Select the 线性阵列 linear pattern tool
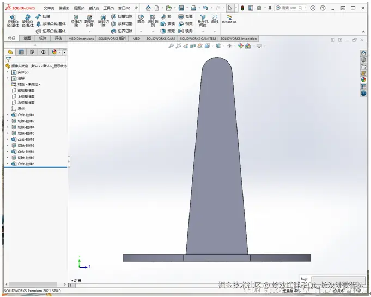 153,21
